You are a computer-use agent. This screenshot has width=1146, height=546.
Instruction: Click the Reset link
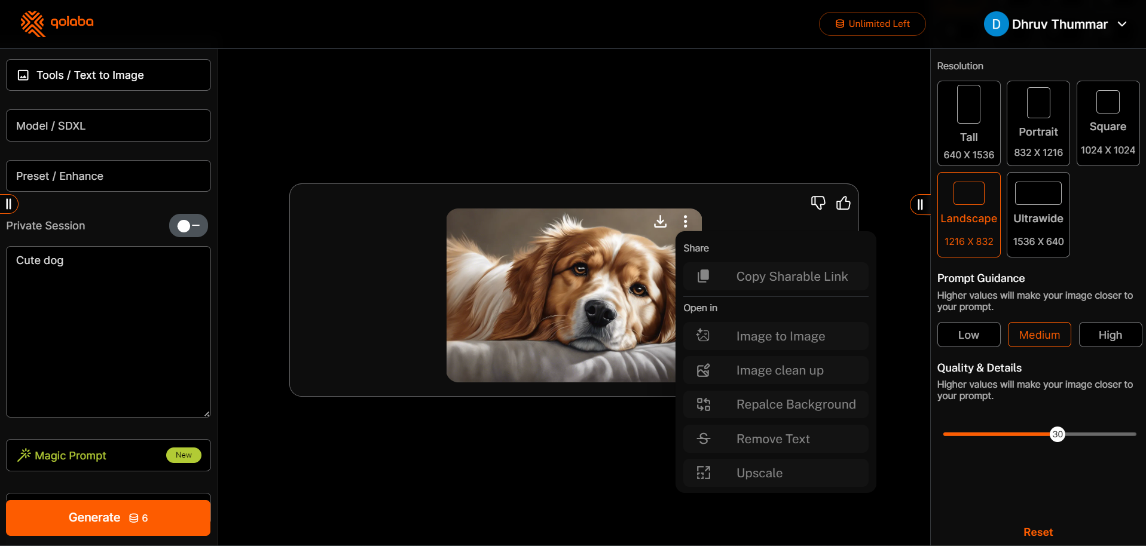point(1038,532)
